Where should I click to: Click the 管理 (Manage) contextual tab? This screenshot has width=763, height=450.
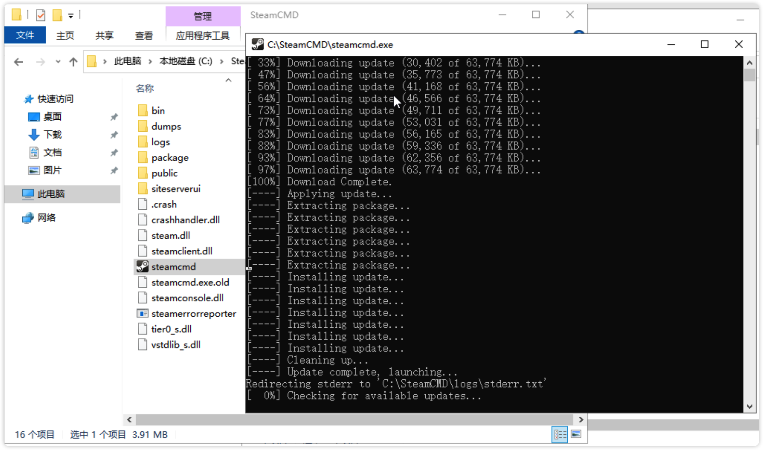coord(203,16)
